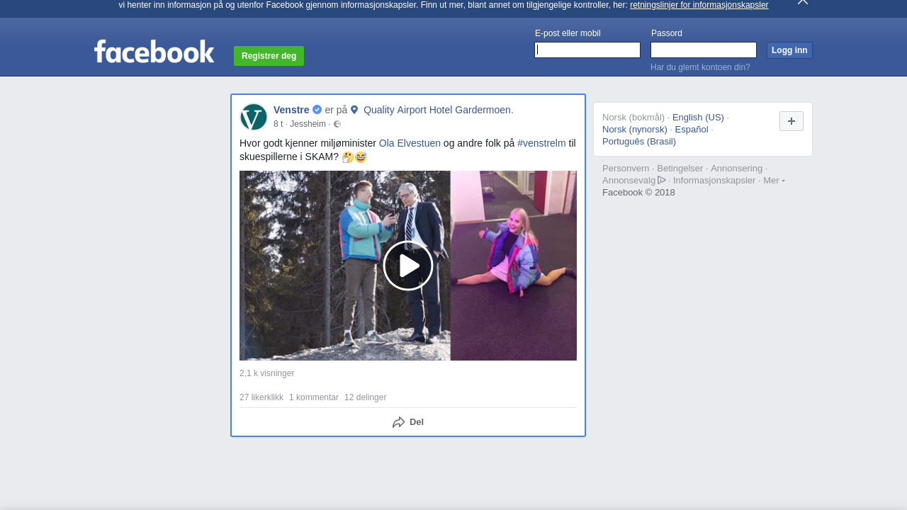907x510 pixels.
Task: Click '12 delinger' count
Action: pos(365,397)
